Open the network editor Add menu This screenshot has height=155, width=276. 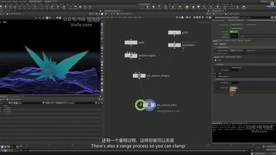[x=107, y=17]
